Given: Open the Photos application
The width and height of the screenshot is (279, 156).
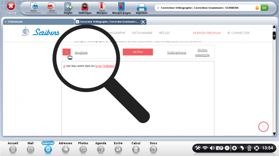Looking at the screenshot, I should pos(83,150).
